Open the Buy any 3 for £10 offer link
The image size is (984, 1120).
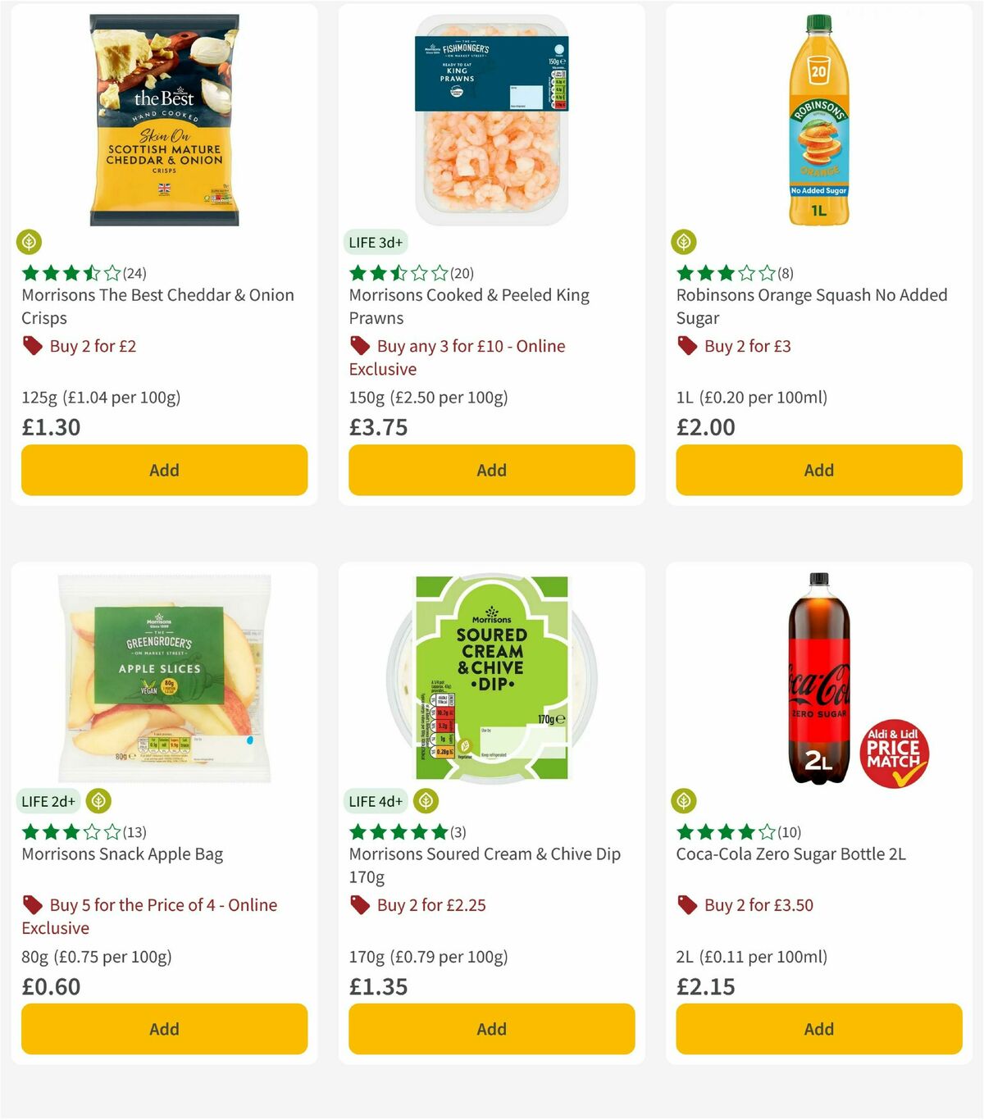coord(456,357)
